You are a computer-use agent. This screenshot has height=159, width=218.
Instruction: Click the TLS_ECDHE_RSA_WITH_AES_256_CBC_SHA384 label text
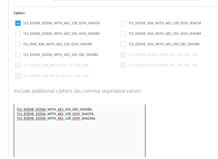tap(164, 44)
